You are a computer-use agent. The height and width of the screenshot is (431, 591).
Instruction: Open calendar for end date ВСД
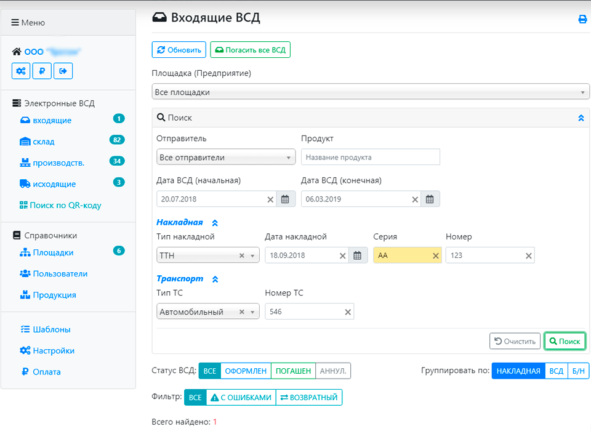pyautogui.click(x=430, y=199)
